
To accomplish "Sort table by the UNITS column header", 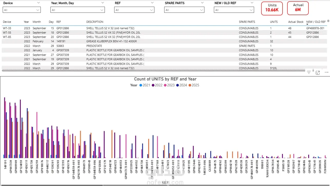I will pyautogui.click(x=274, y=22).
